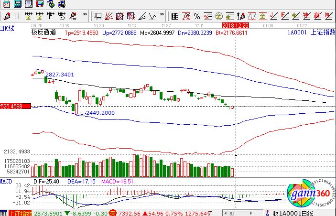336x216 pixels.
Task: Expand the left toolbar overflow chevron
Action: (85, 14)
